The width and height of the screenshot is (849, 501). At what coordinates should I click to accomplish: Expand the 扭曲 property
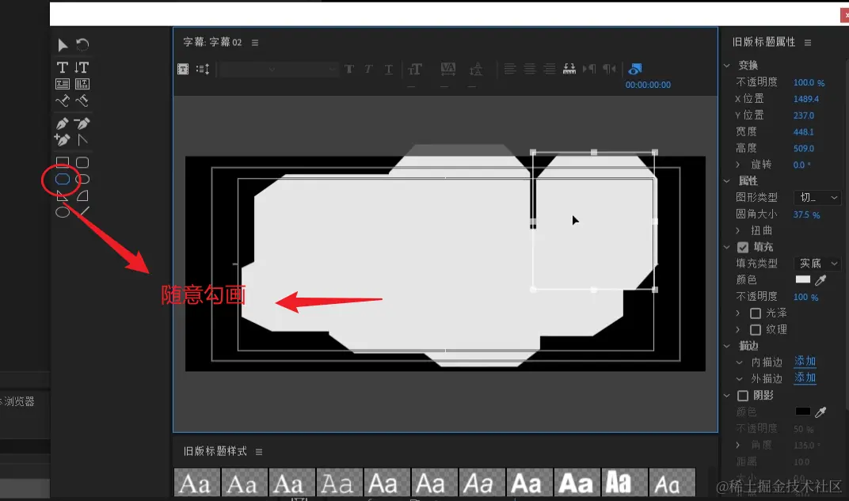click(x=738, y=230)
